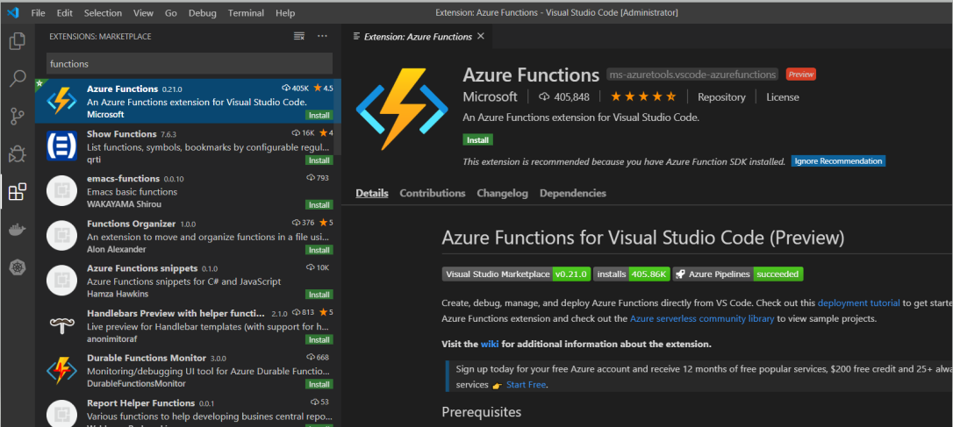953x427 pixels.
Task: Install Azure Functions from the list
Action: click(319, 116)
